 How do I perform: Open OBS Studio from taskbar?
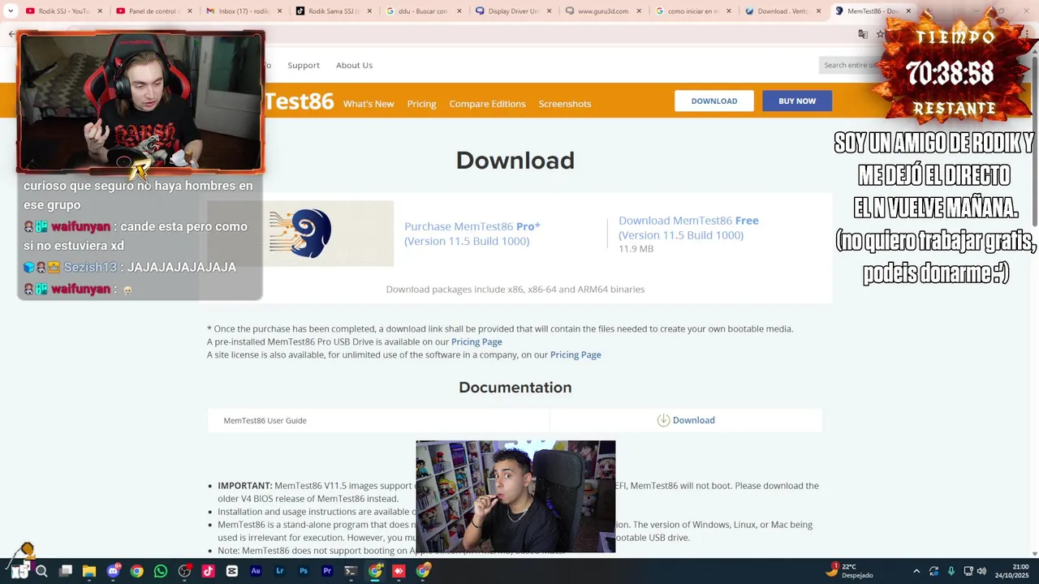click(184, 571)
